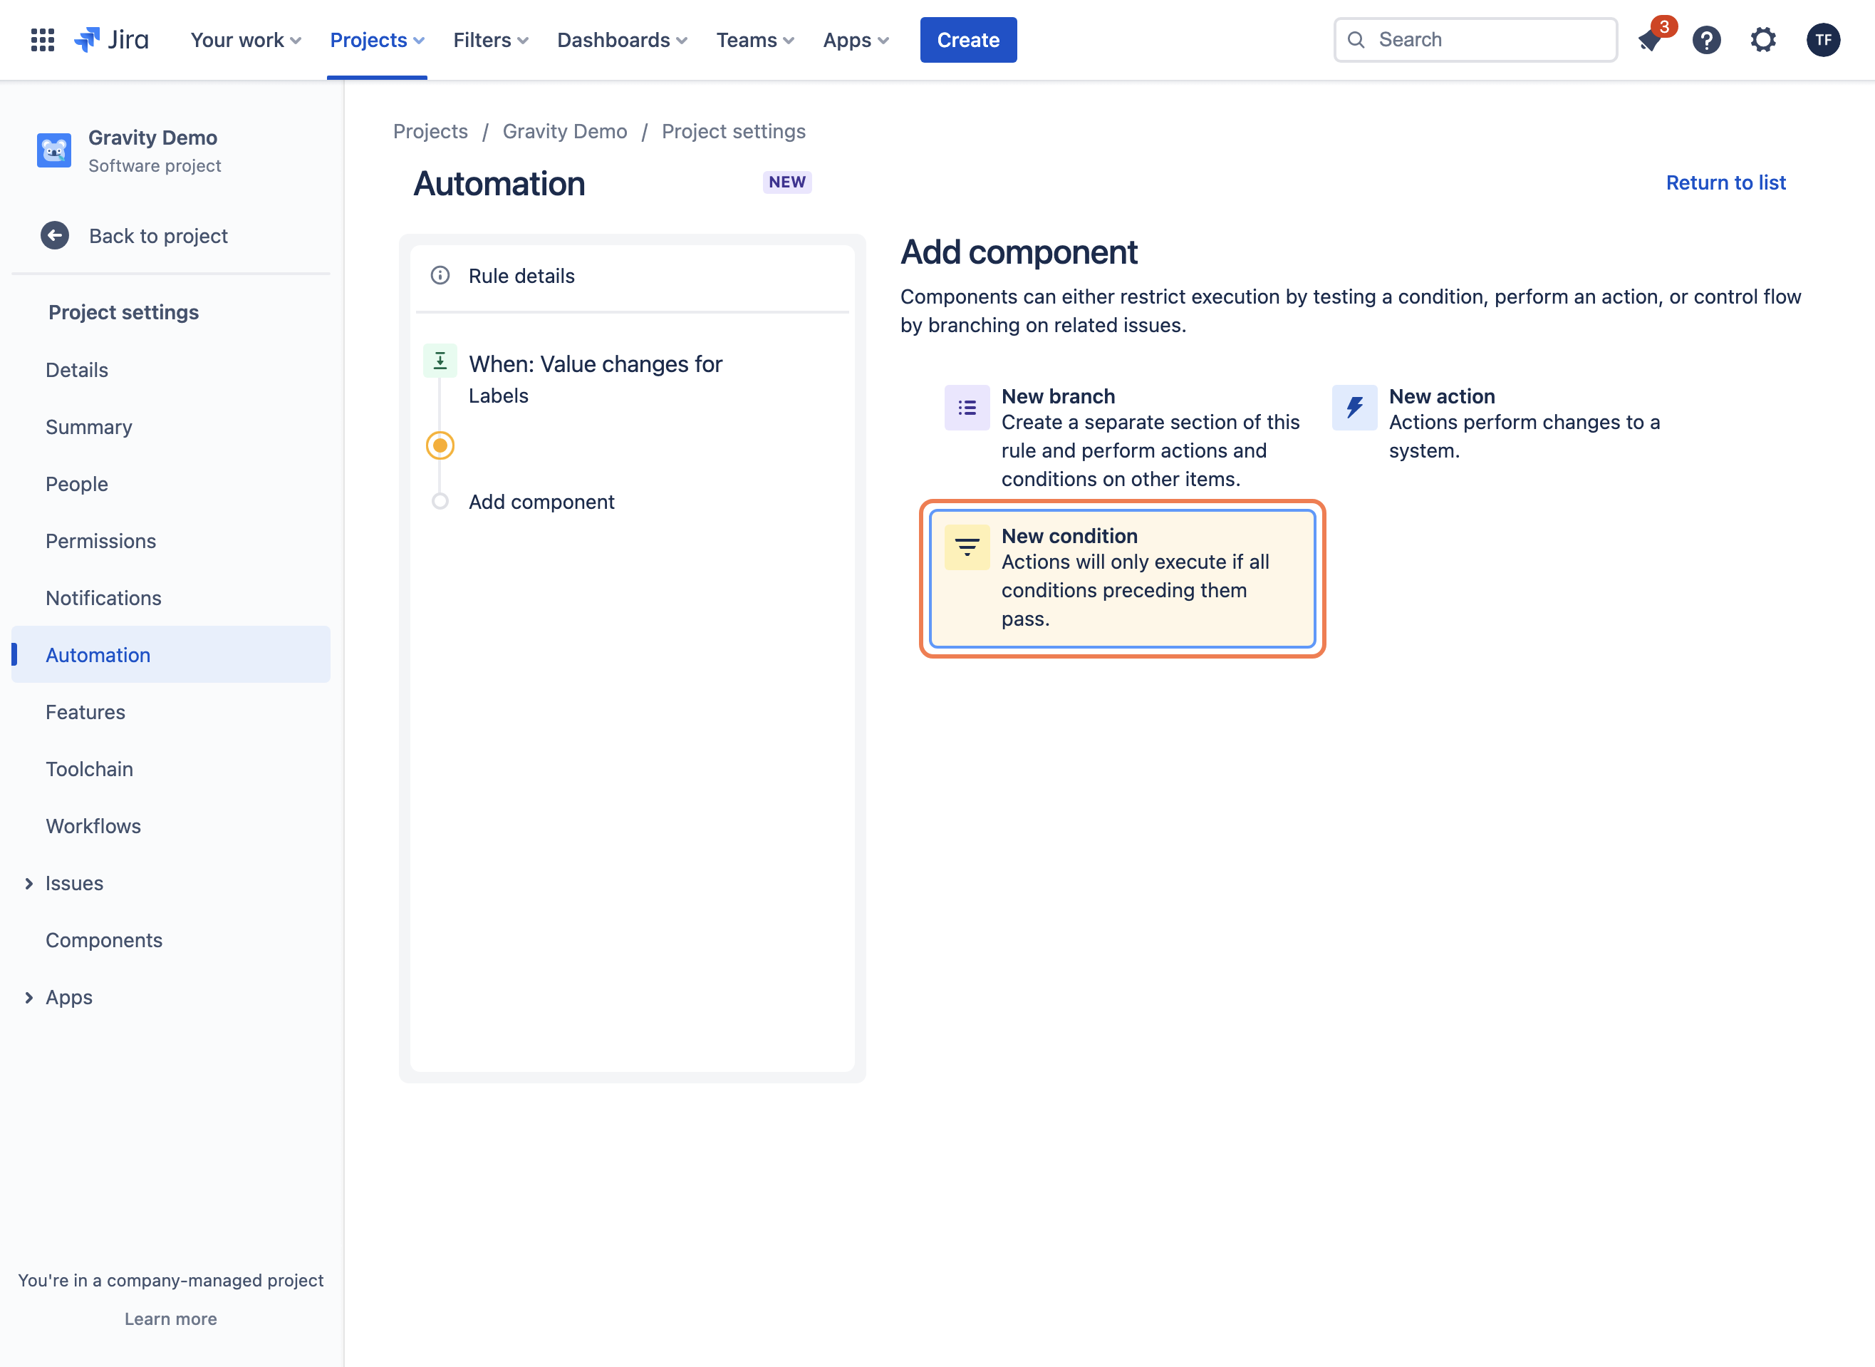
Task: Select the New action component text
Action: [1442, 396]
